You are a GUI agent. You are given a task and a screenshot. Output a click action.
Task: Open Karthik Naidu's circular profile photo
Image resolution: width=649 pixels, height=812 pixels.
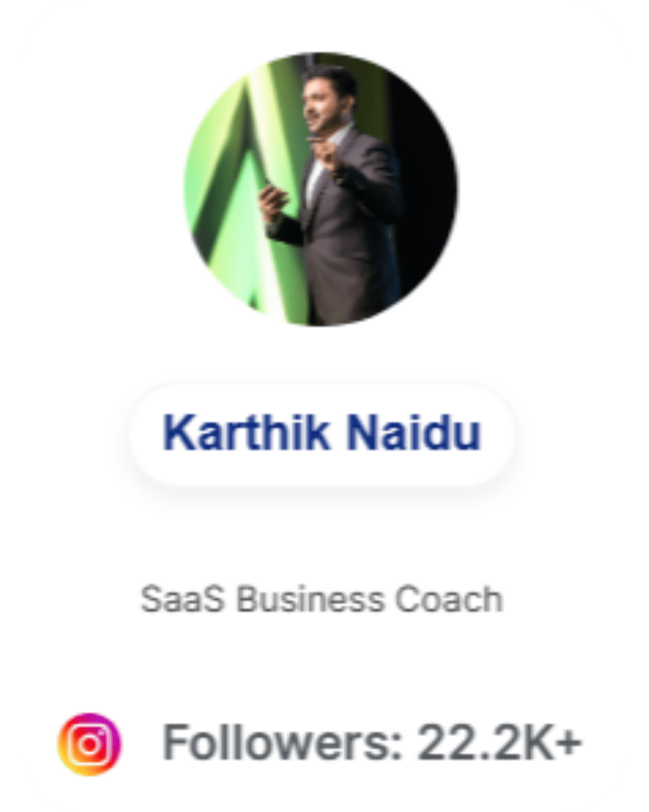coord(320,189)
